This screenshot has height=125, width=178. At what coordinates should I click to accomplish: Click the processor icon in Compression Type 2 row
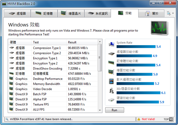pos(12,53)
